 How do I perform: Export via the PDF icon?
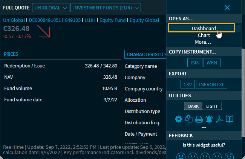[x=219, y=119]
